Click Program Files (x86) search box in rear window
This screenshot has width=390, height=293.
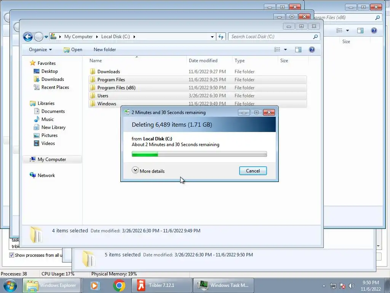(x=348, y=18)
